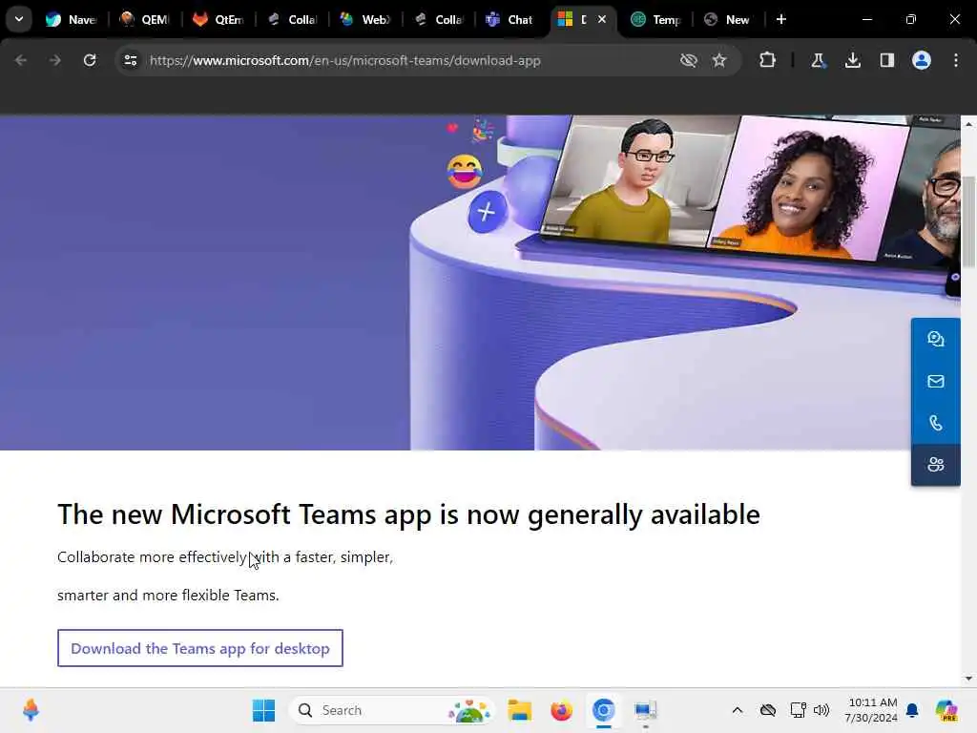Open Firefox from the taskbar

(561, 710)
